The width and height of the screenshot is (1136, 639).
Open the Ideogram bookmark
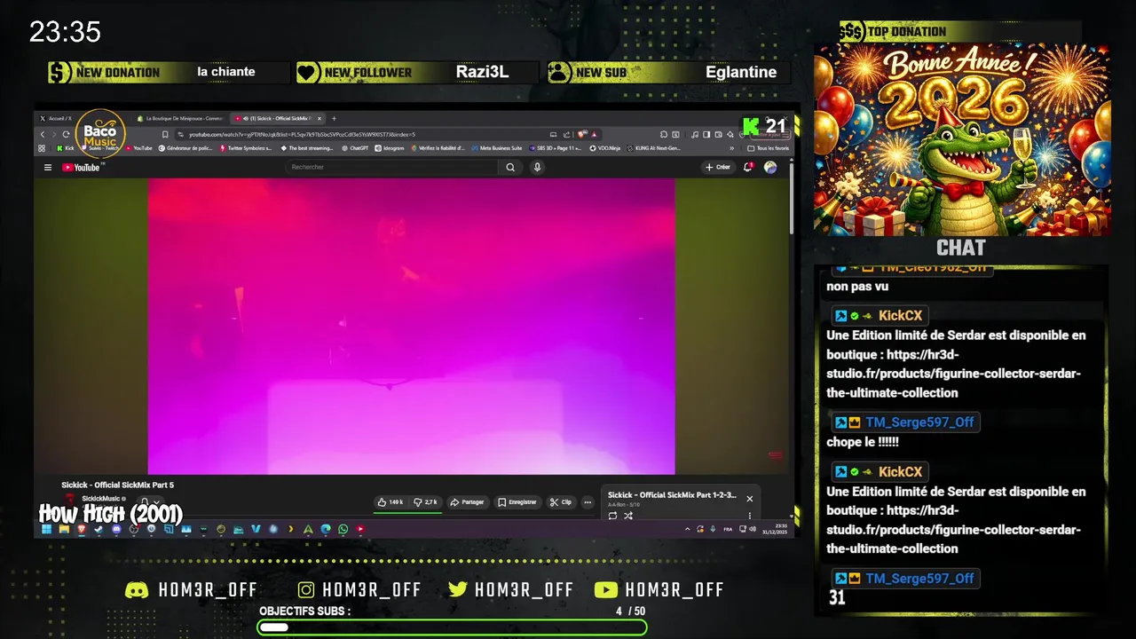389,148
